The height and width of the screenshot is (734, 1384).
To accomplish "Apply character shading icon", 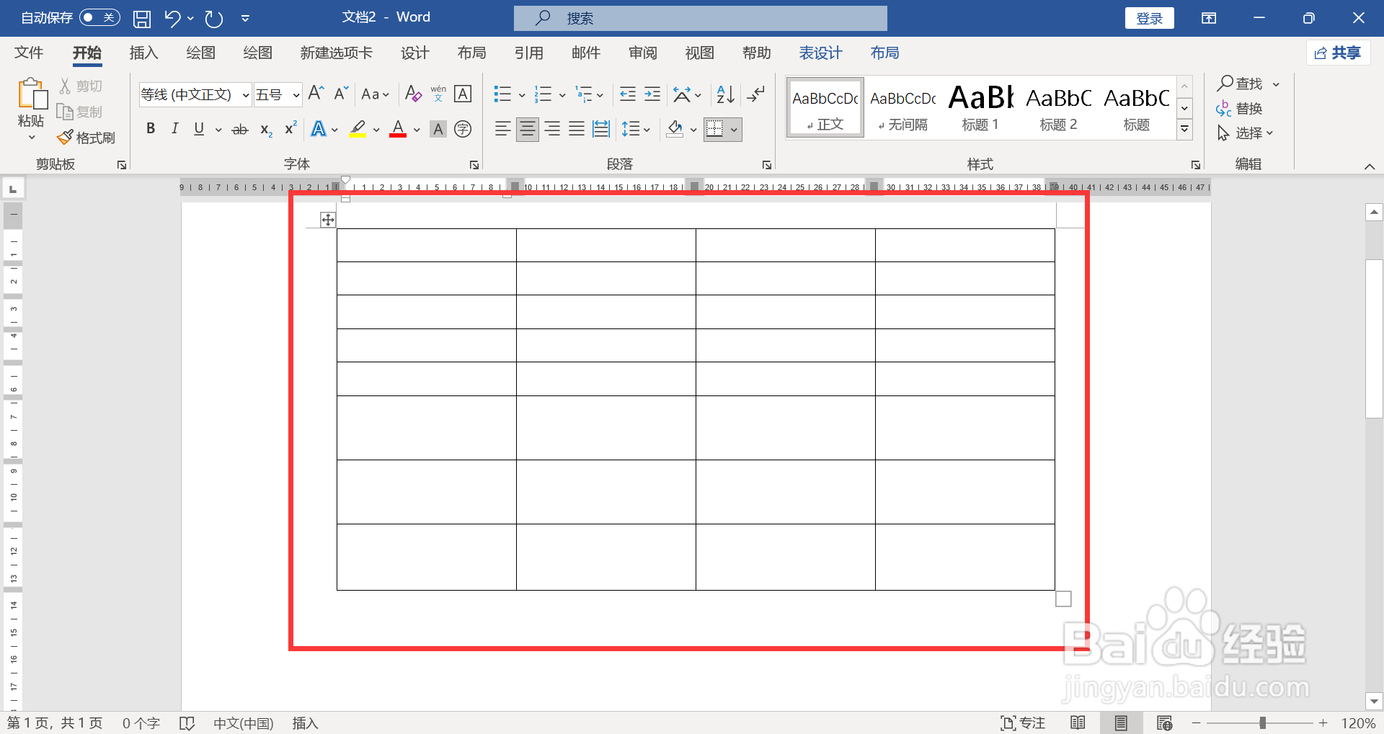I will (438, 130).
